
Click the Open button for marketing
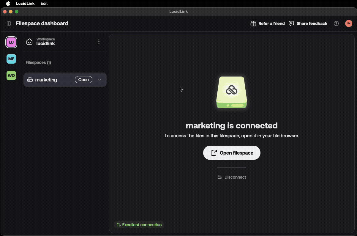tap(83, 80)
